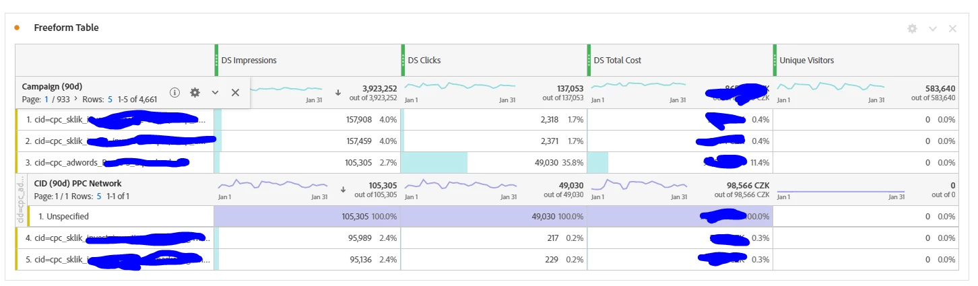Click impressions cell 95,136
Screen dimensions: 978x286
tap(307, 259)
